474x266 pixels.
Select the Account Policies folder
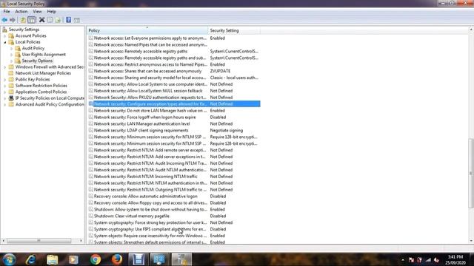(31, 35)
